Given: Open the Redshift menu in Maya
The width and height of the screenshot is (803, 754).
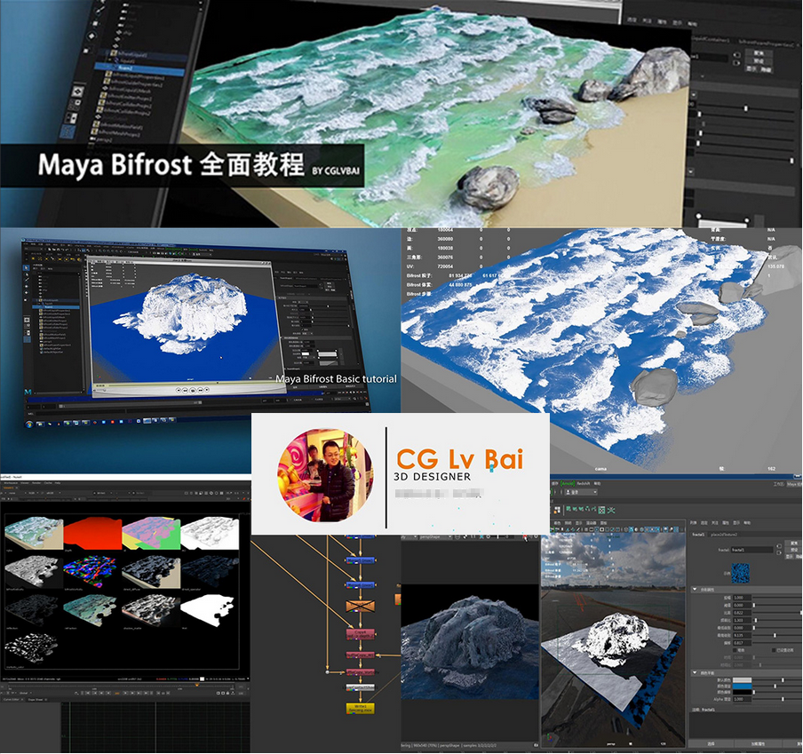Looking at the screenshot, I should tap(584, 483).
